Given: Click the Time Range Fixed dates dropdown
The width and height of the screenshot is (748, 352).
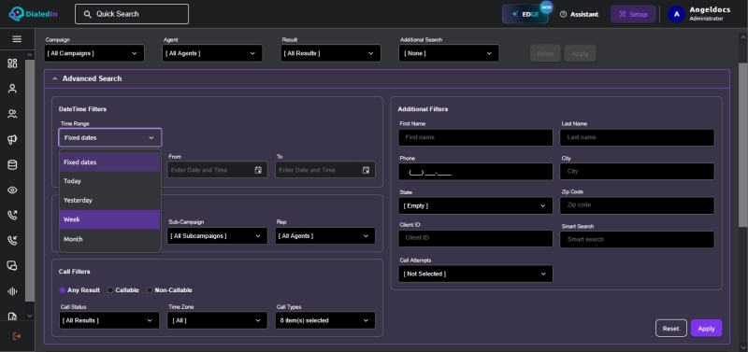Looking at the screenshot, I should (110, 137).
